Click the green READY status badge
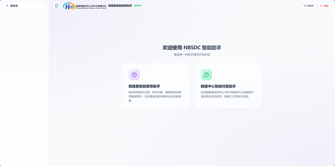This screenshot has width=335, height=166. point(138,6)
